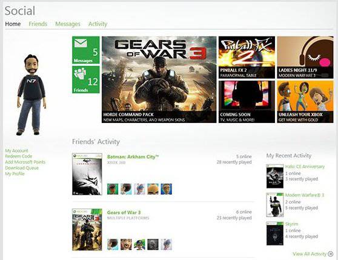Screen dimensions: 338x260
Task: Open the Ladies Night 11/9 tile
Action: pos(305,58)
